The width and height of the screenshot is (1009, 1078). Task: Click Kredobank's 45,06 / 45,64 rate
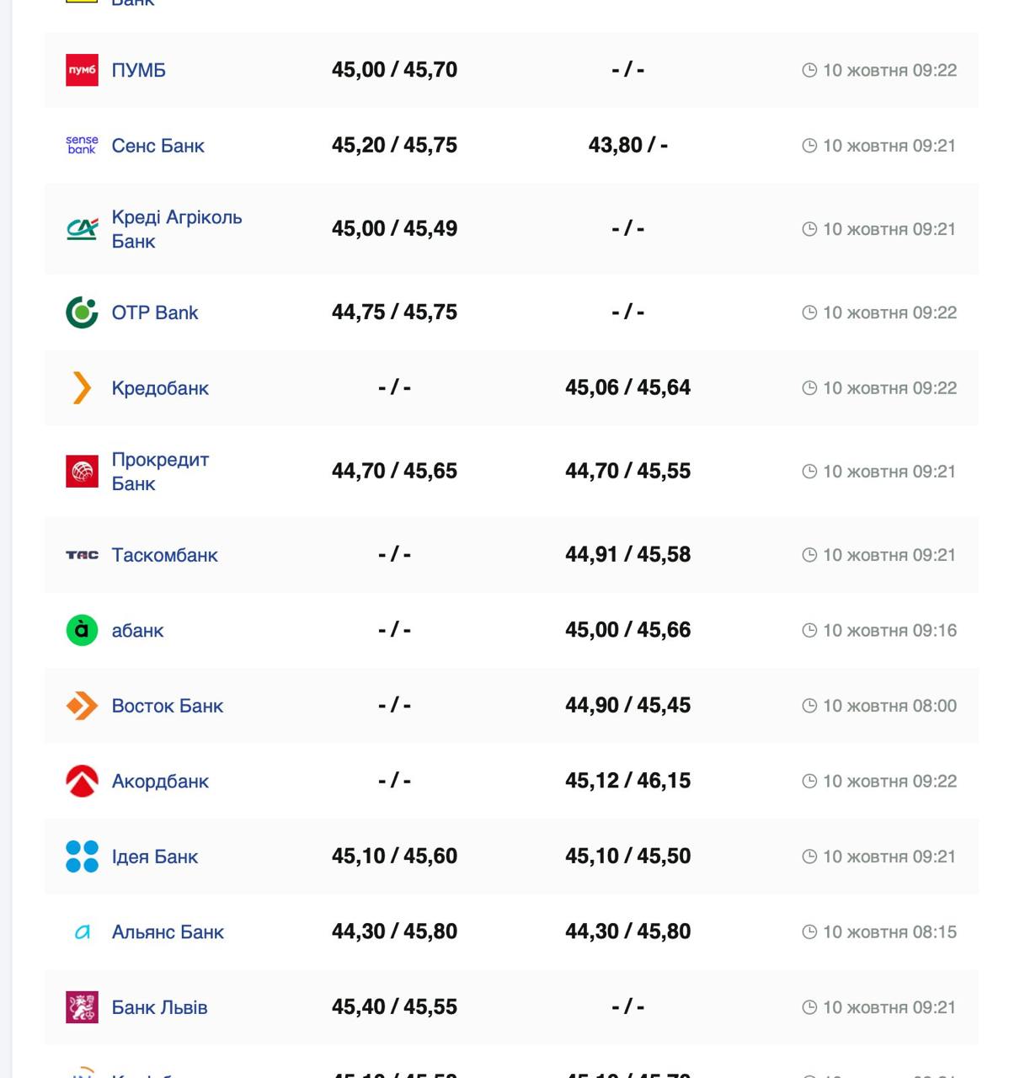[627, 387]
